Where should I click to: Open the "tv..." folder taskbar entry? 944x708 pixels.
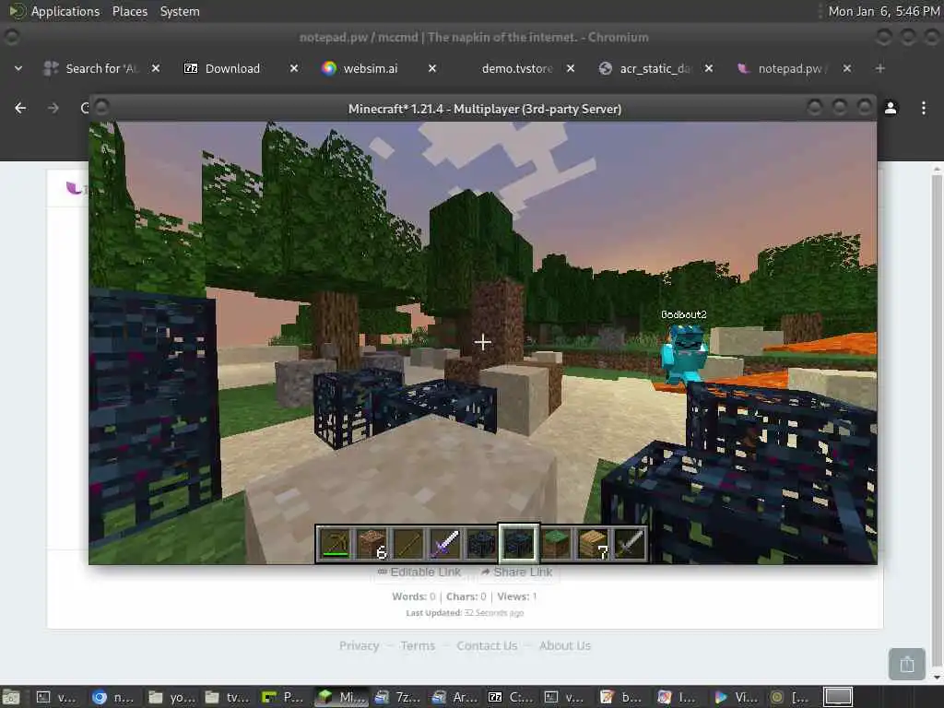point(226,697)
